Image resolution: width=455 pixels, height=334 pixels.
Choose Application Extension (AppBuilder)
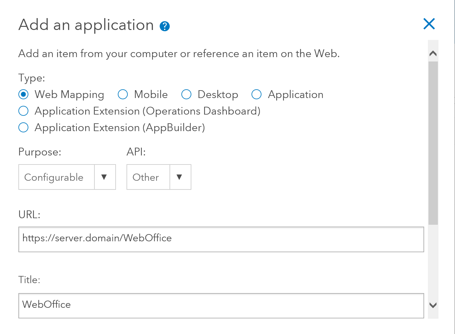pyautogui.click(x=23, y=127)
